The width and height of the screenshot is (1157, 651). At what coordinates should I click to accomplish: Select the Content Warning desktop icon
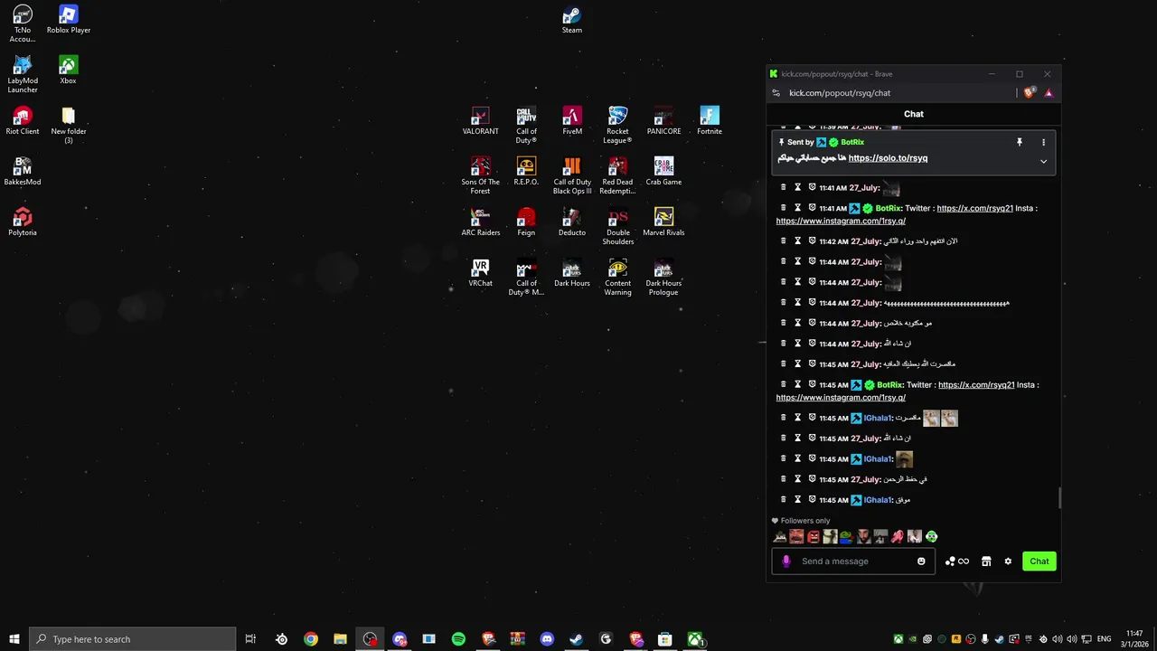pyautogui.click(x=617, y=278)
